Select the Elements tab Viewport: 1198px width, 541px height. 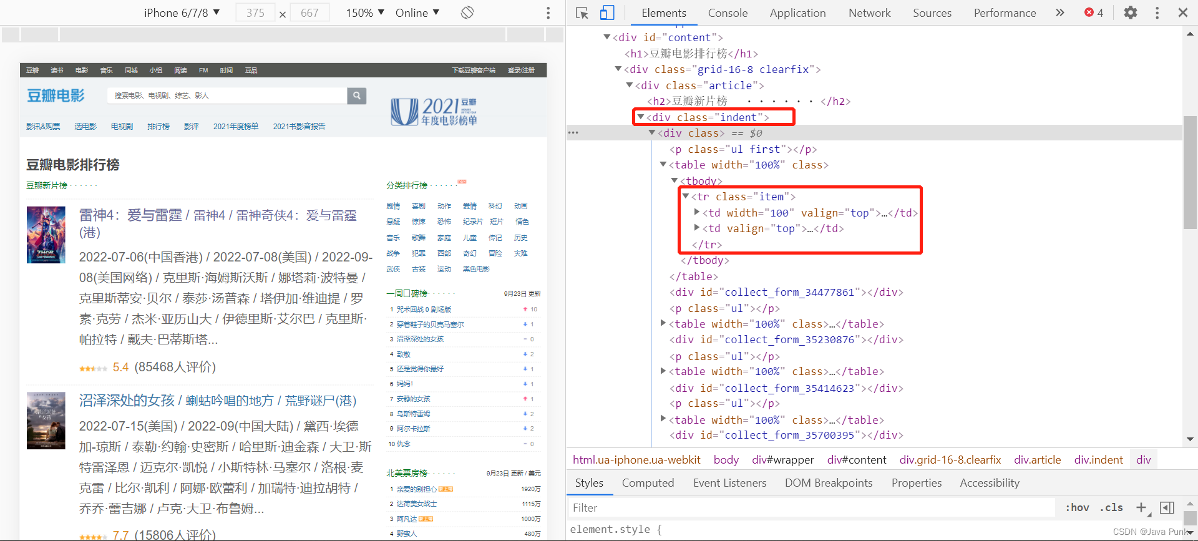point(663,12)
